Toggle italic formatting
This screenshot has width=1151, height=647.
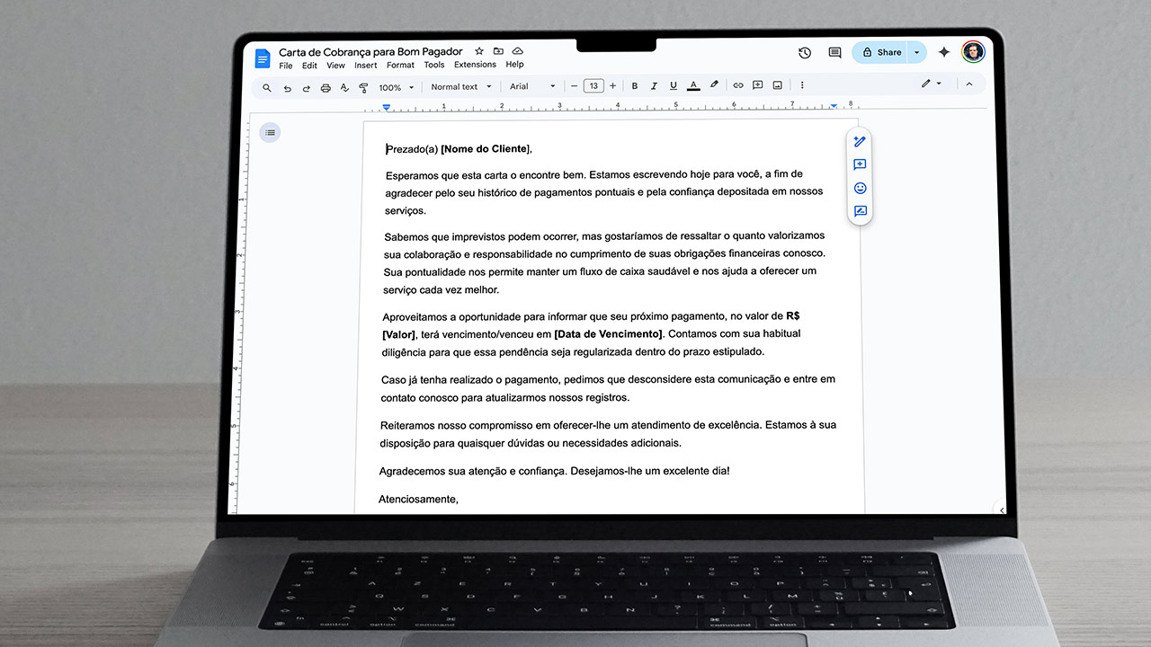point(654,86)
